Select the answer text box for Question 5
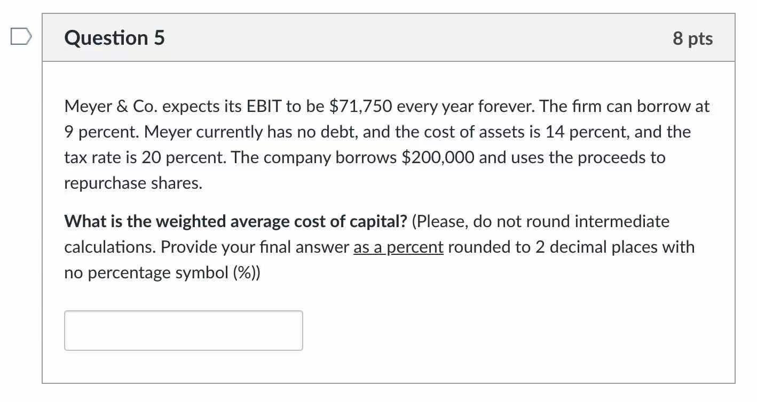 [x=184, y=330]
